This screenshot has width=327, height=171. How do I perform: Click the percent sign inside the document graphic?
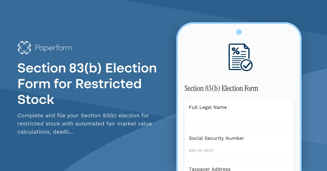[x=236, y=52]
